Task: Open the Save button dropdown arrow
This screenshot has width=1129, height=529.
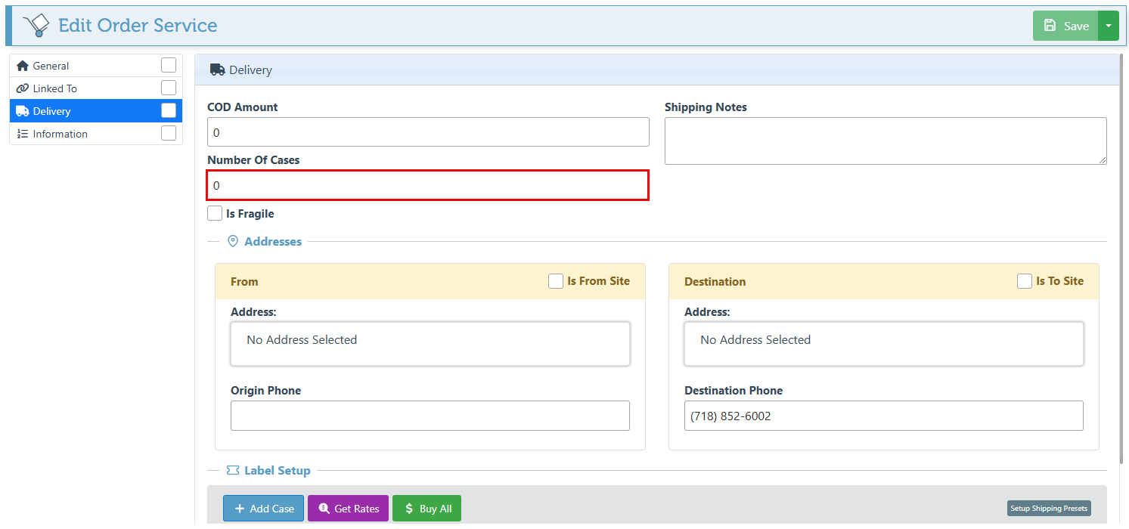Action: point(1108,26)
